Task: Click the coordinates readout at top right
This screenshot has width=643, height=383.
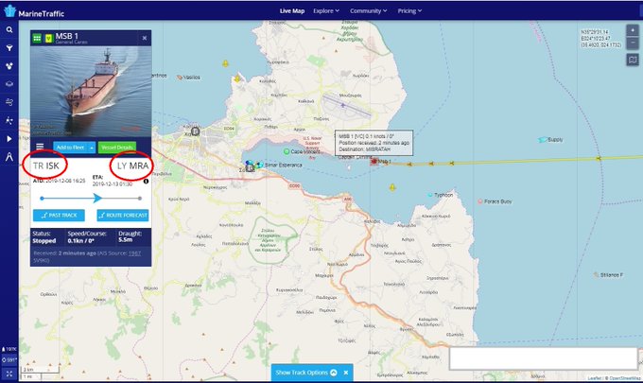Action: click(x=600, y=39)
